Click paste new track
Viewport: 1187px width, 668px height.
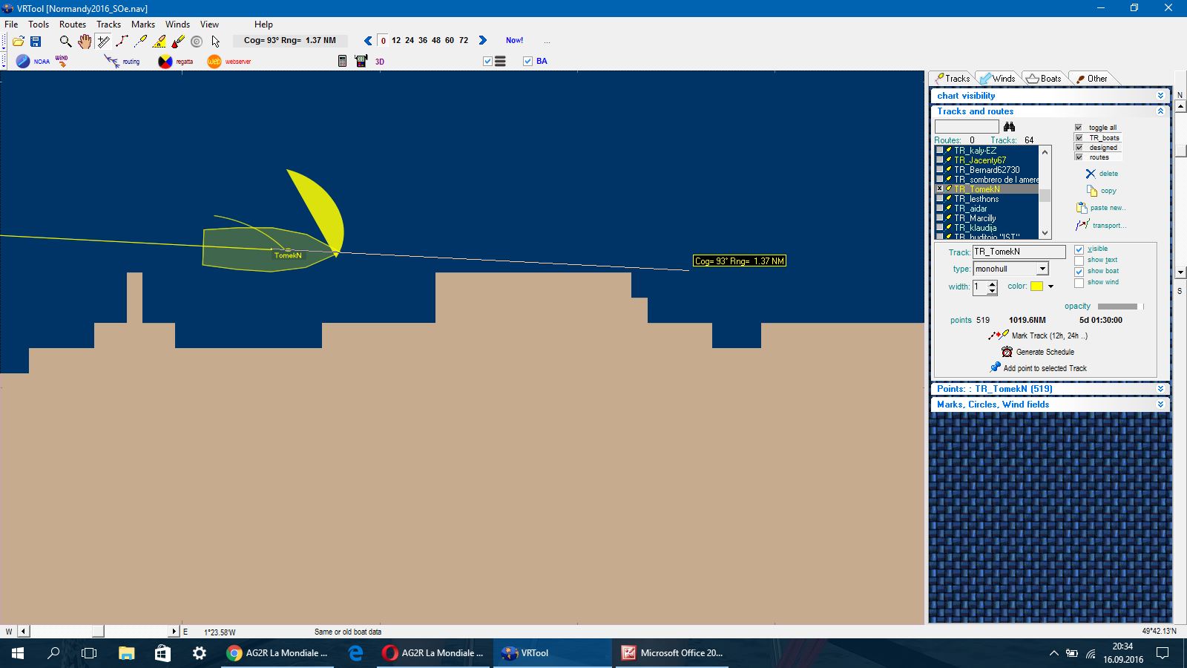tap(1101, 208)
